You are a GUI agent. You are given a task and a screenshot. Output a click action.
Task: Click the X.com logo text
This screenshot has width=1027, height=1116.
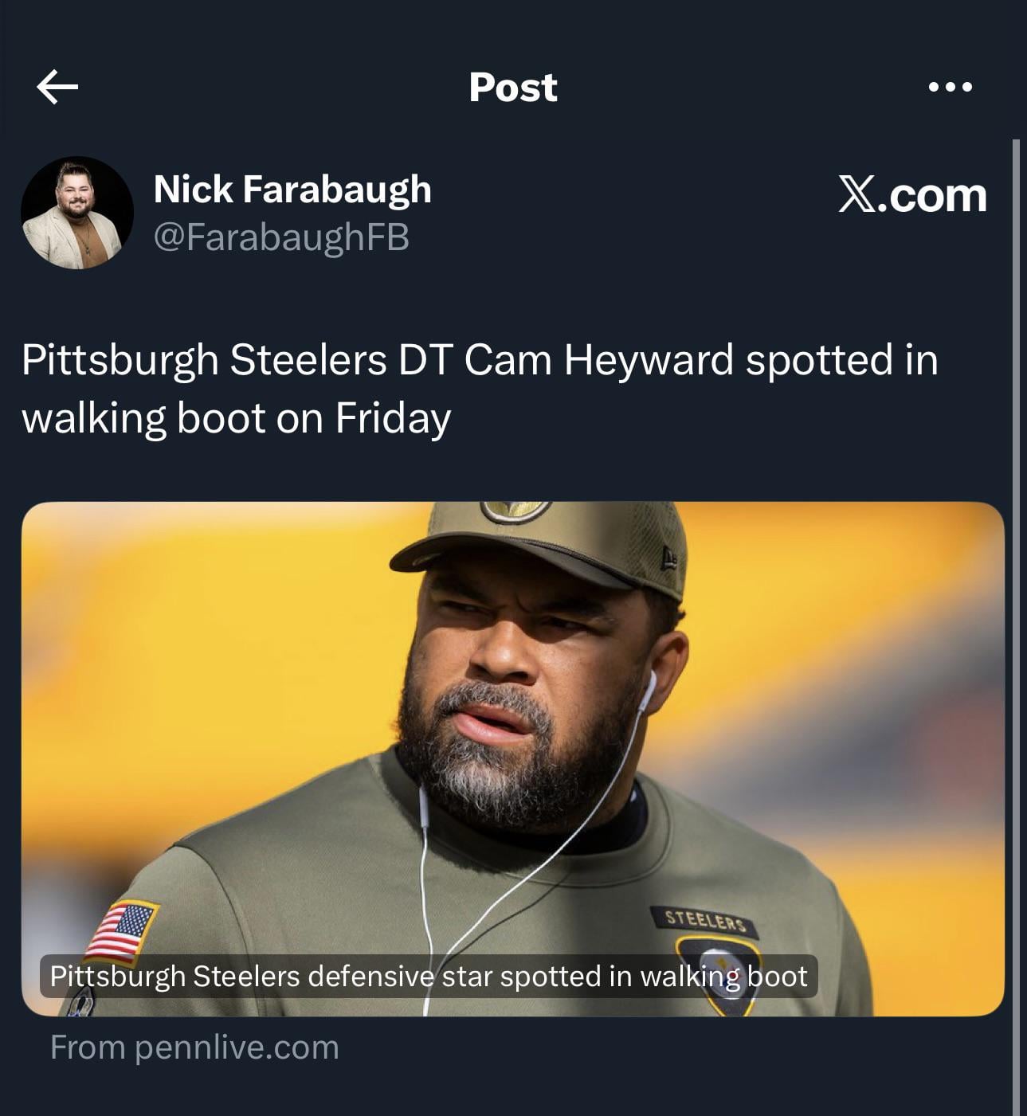click(x=912, y=194)
